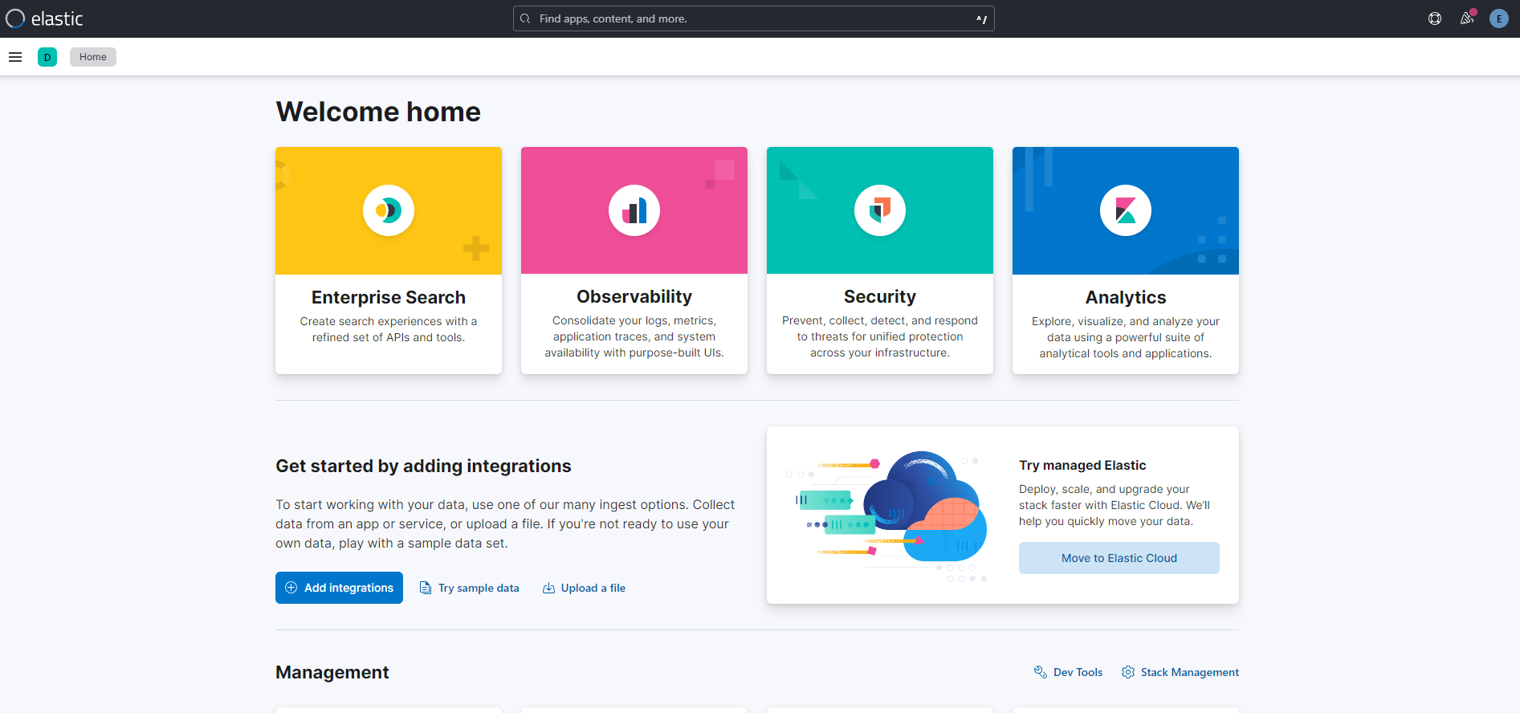Click the document icon beside Try sample data
This screenshot has width=1520, height=713.
[x=426, y=588]
